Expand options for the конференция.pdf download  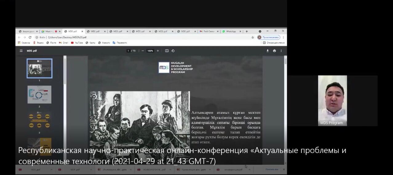[x=250, y=169]
